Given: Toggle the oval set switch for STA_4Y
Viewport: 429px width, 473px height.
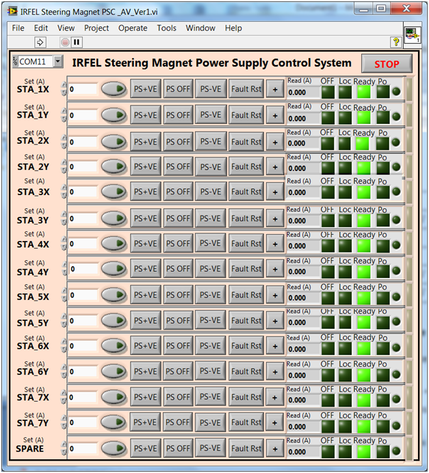Looking at the screenshot, I should click(x=114, y=269).
